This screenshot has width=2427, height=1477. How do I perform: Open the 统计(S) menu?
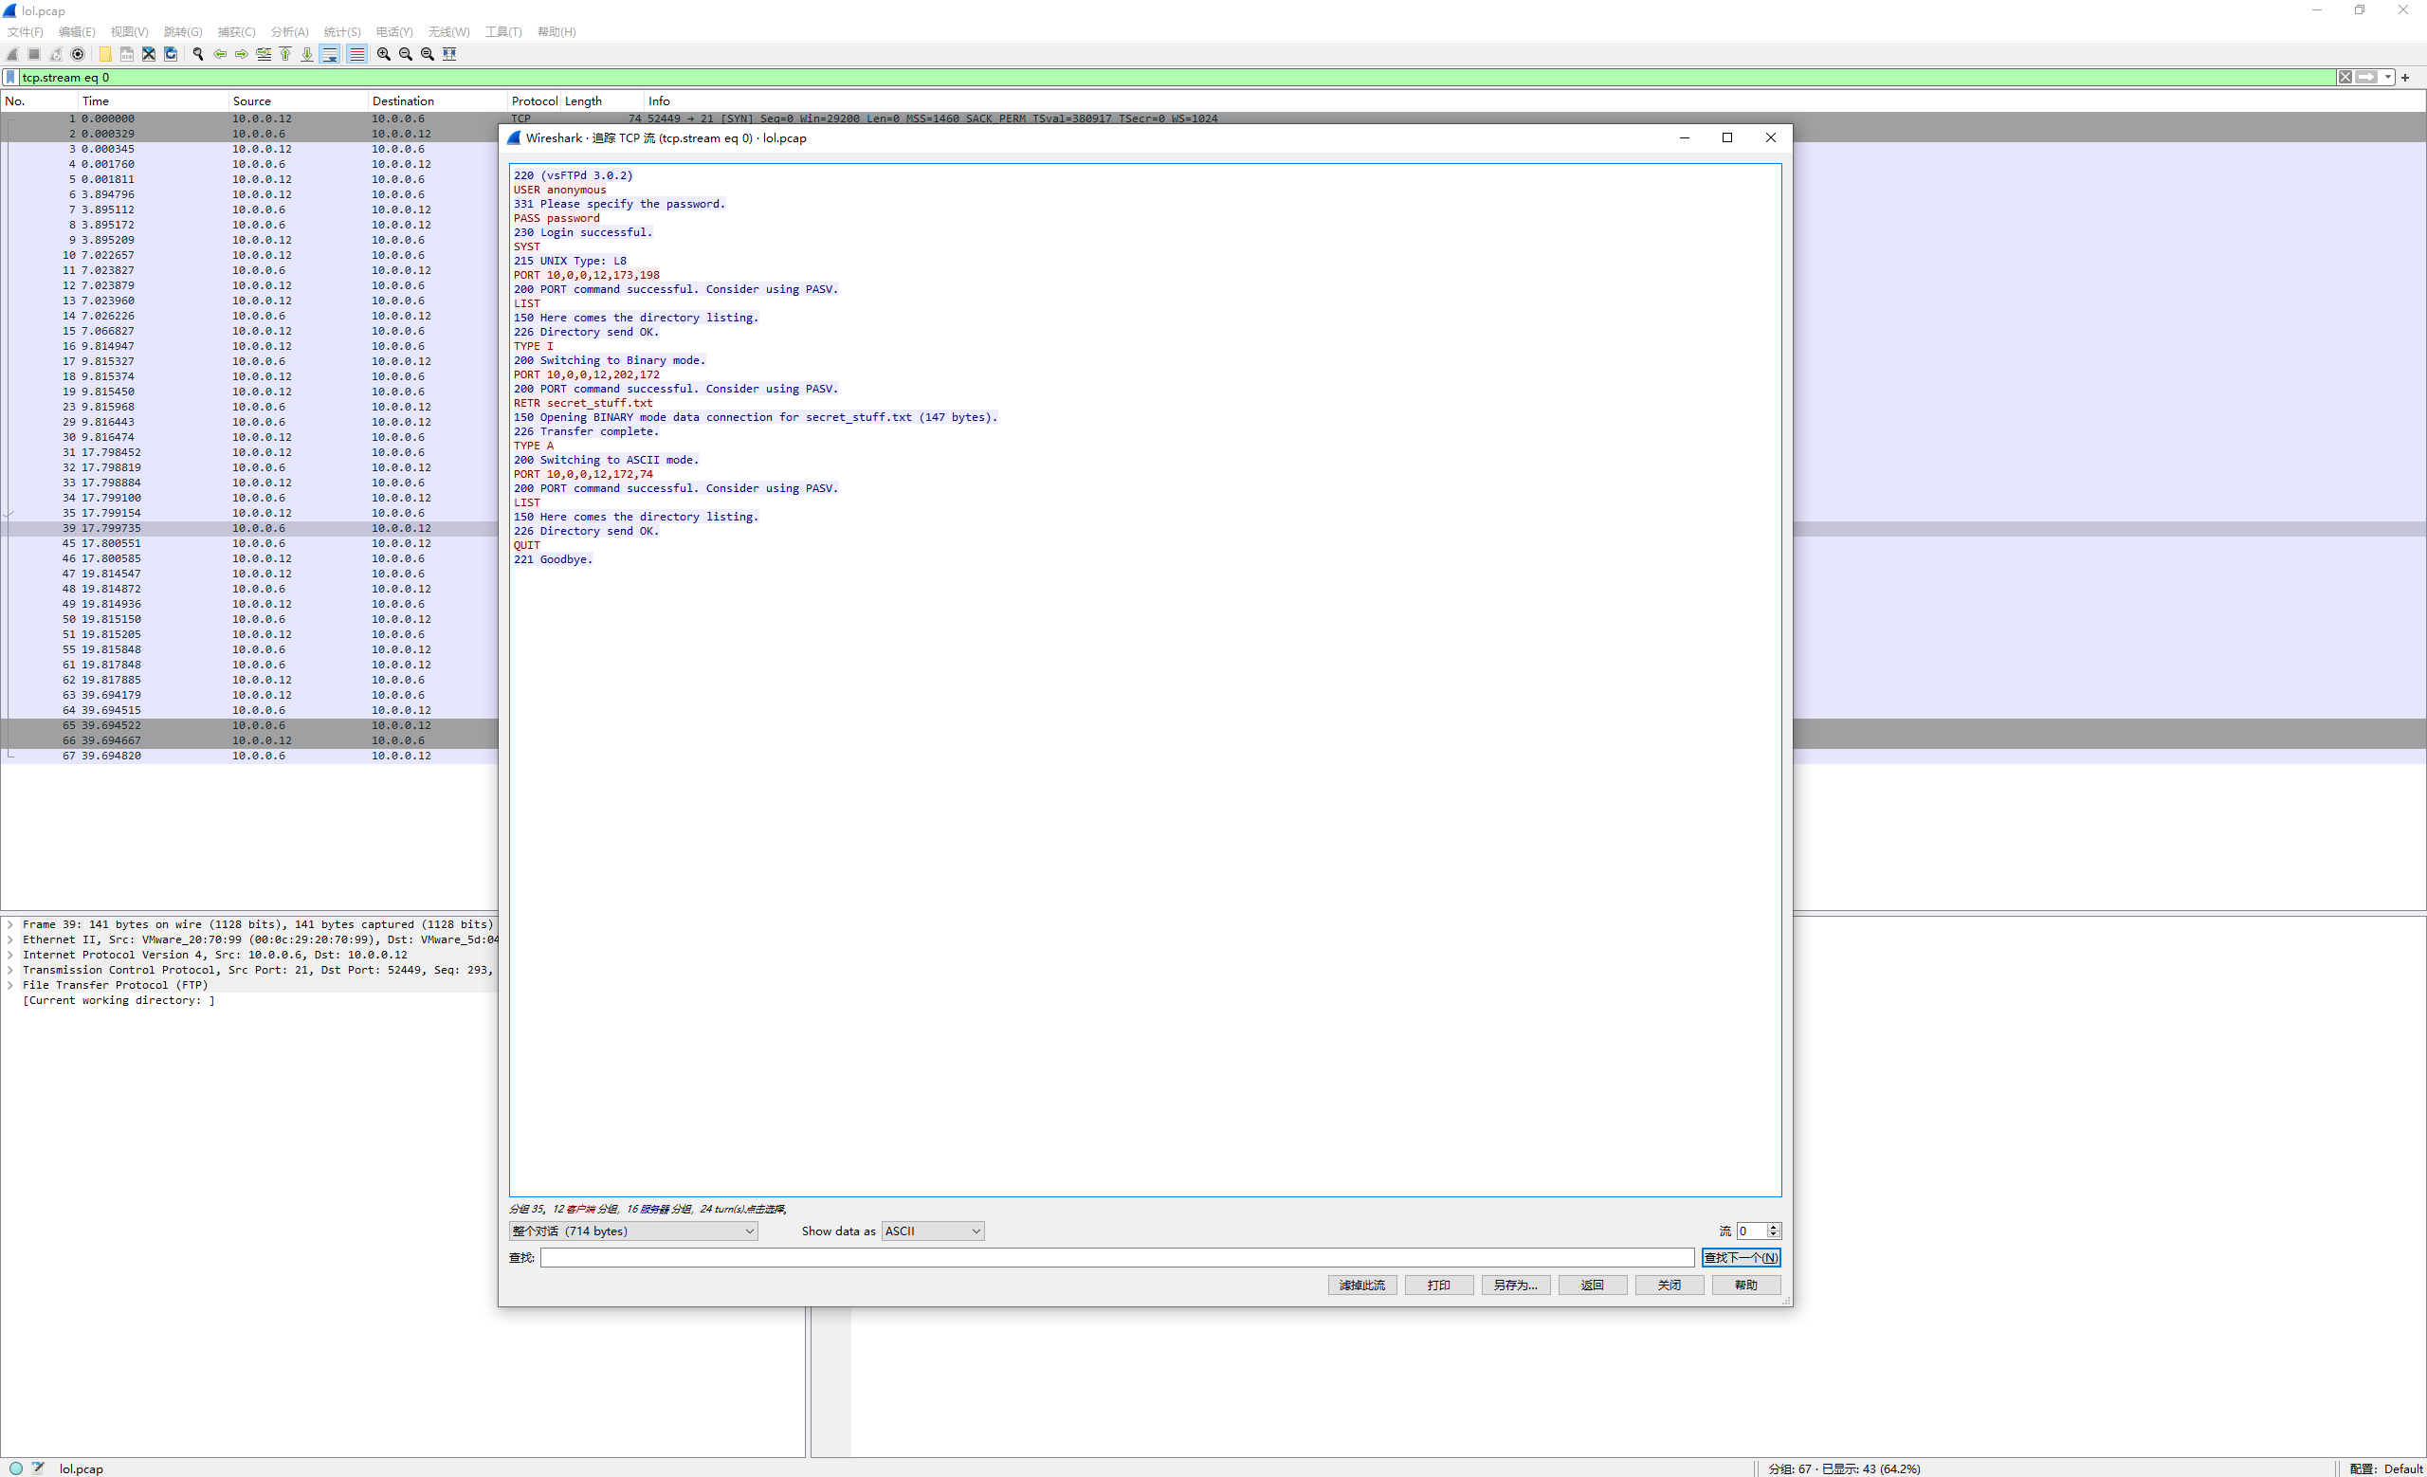click(342, 31)
